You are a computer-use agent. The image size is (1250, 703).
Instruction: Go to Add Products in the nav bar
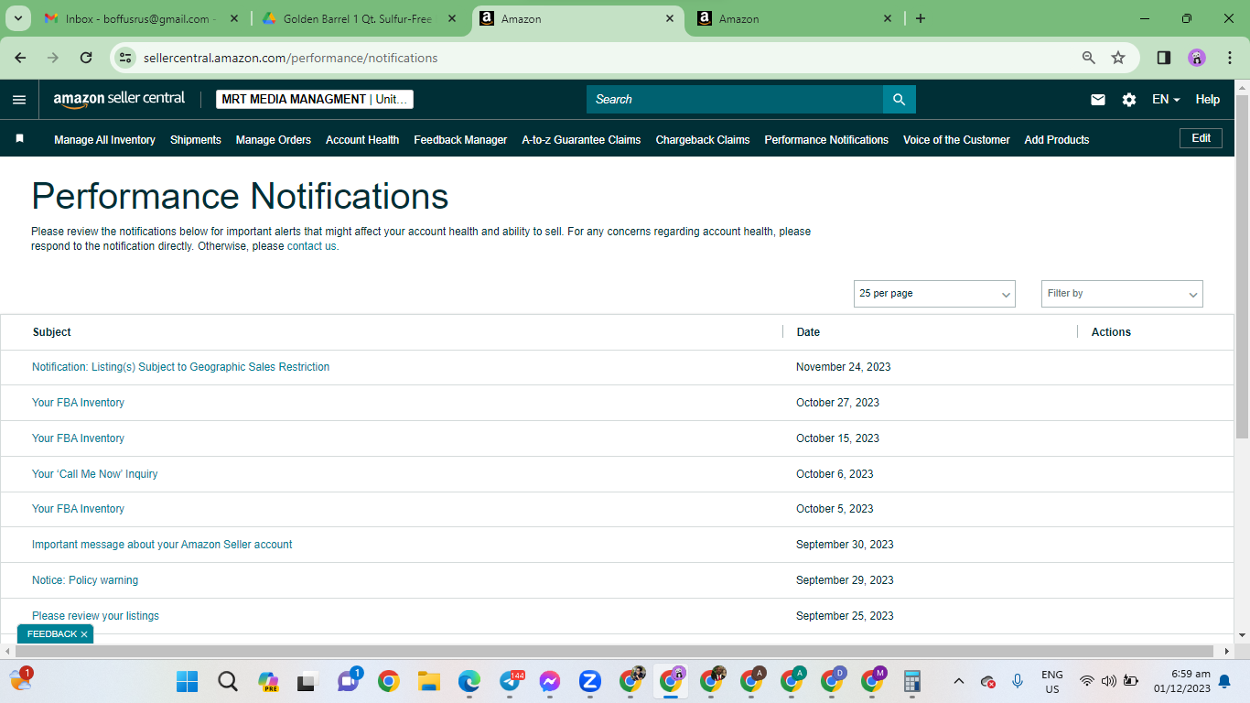[x=1057, y=140]
